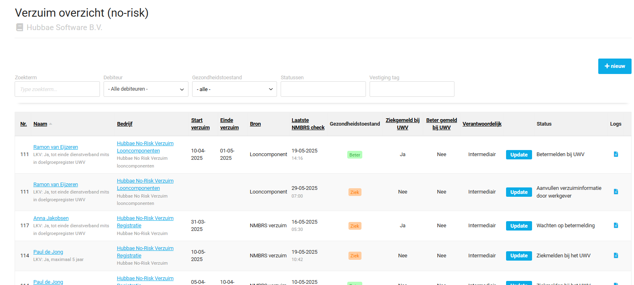Open Anna Jakobsen's name link
The height and width of the screenshot is (285, 634).
tap(51, 218)
